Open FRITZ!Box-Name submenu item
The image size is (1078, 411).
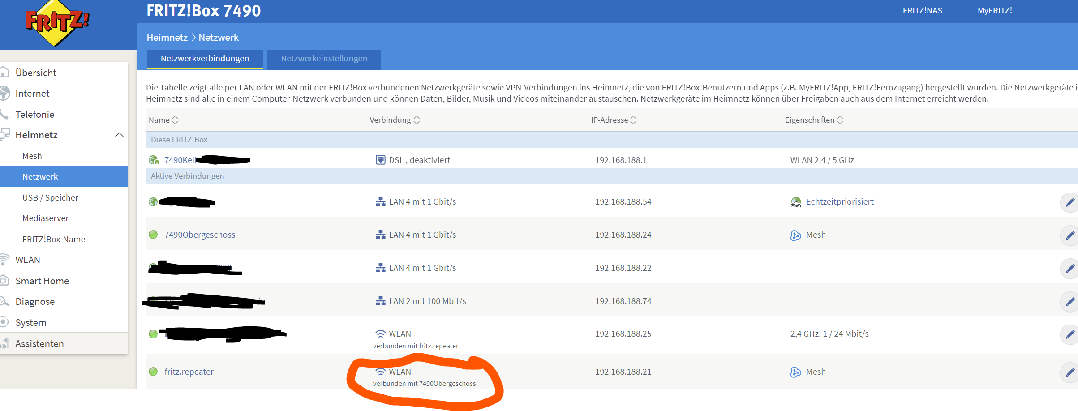tap(54, 239)
